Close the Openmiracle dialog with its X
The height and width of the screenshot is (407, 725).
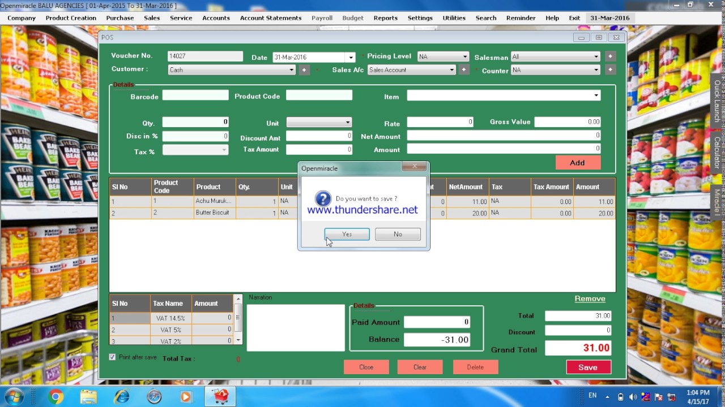pyautogui.click(x=414, y=166)
